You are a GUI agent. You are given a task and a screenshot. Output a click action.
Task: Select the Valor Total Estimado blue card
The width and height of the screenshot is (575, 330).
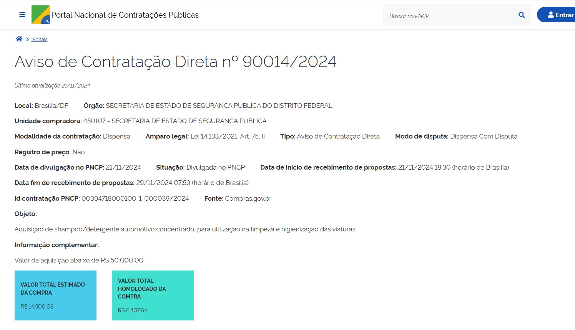[x=55, y=295]
